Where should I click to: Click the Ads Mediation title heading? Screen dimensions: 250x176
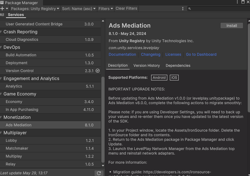click(130, 26)
